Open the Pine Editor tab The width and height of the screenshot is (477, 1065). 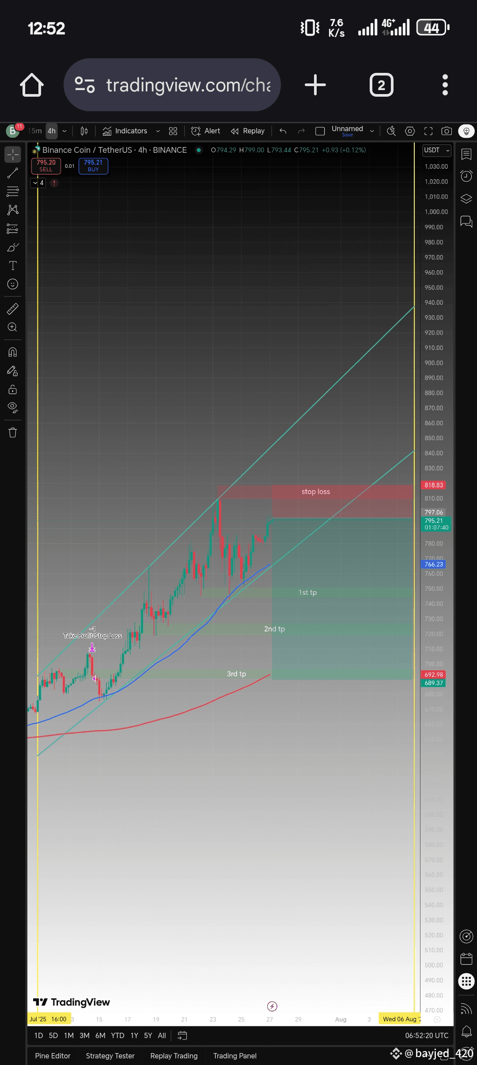pos(53,1056)
